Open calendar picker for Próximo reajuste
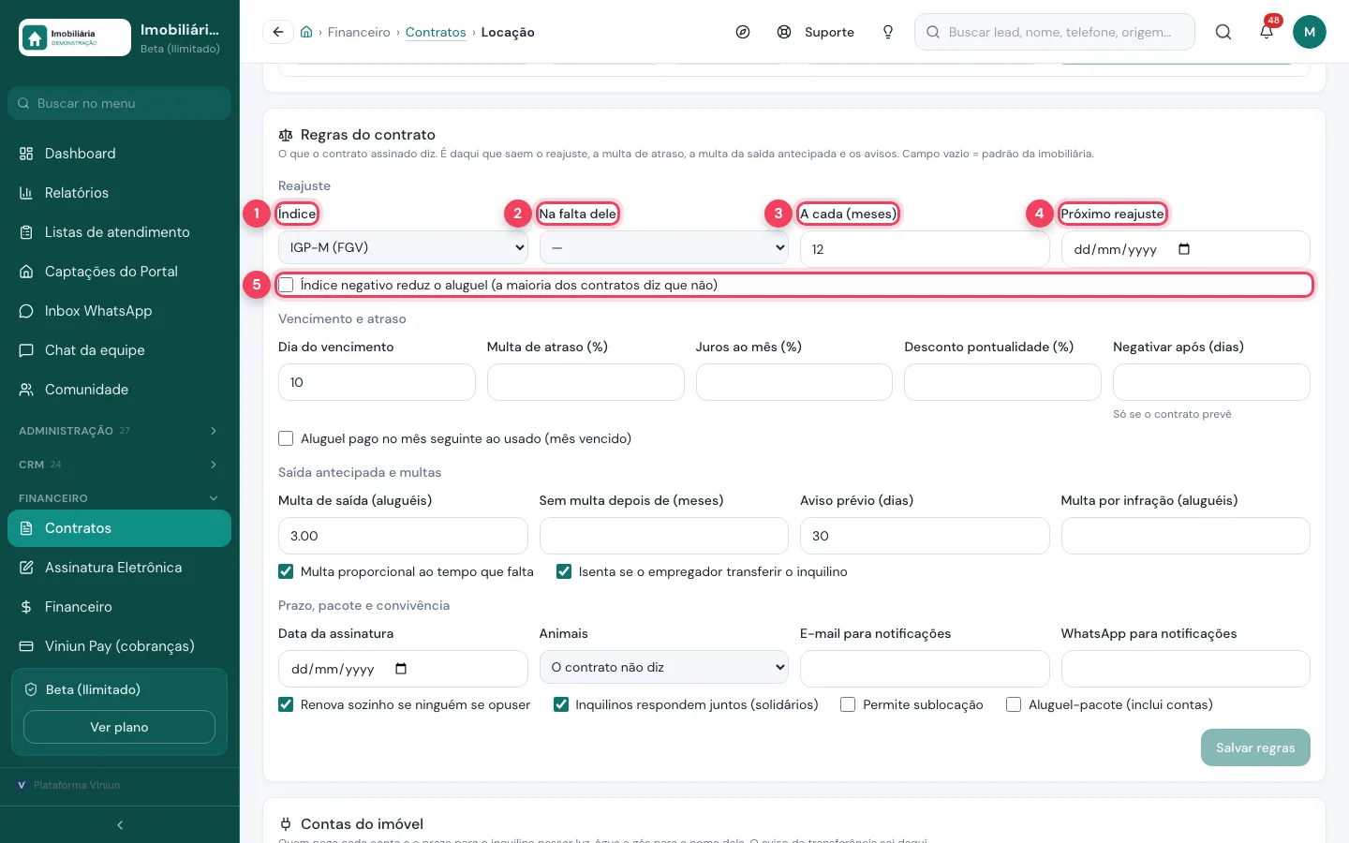 (1184, 249)
